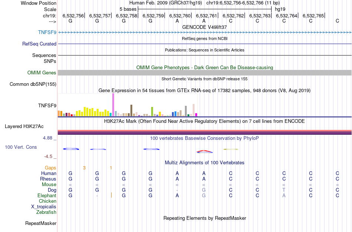Click the black TNFSF9 GTEx expression label
Image resolution: width=352 pixels, height=232 pixels.
(x=47, y=105)
